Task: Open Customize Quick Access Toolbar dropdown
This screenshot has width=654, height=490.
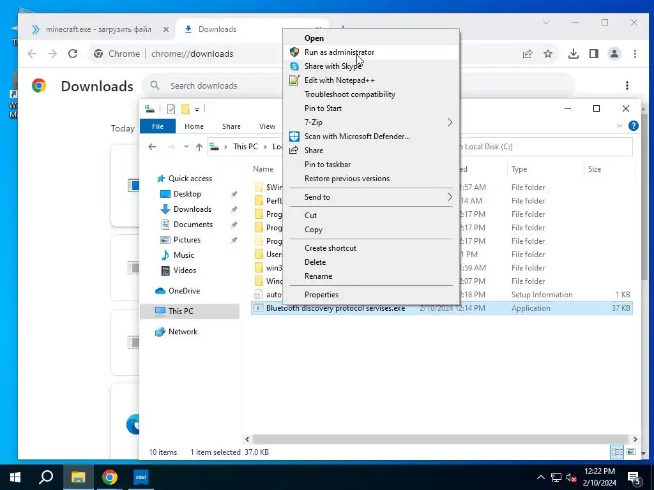Action: point(197,110)
